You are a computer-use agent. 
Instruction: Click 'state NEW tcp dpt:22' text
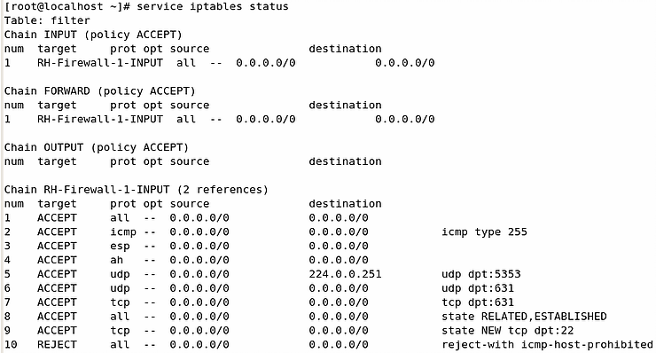tap(507, 331)
